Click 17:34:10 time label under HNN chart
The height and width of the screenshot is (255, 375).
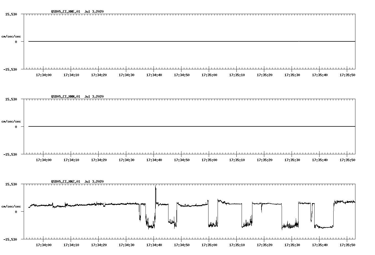click(71, 160)
